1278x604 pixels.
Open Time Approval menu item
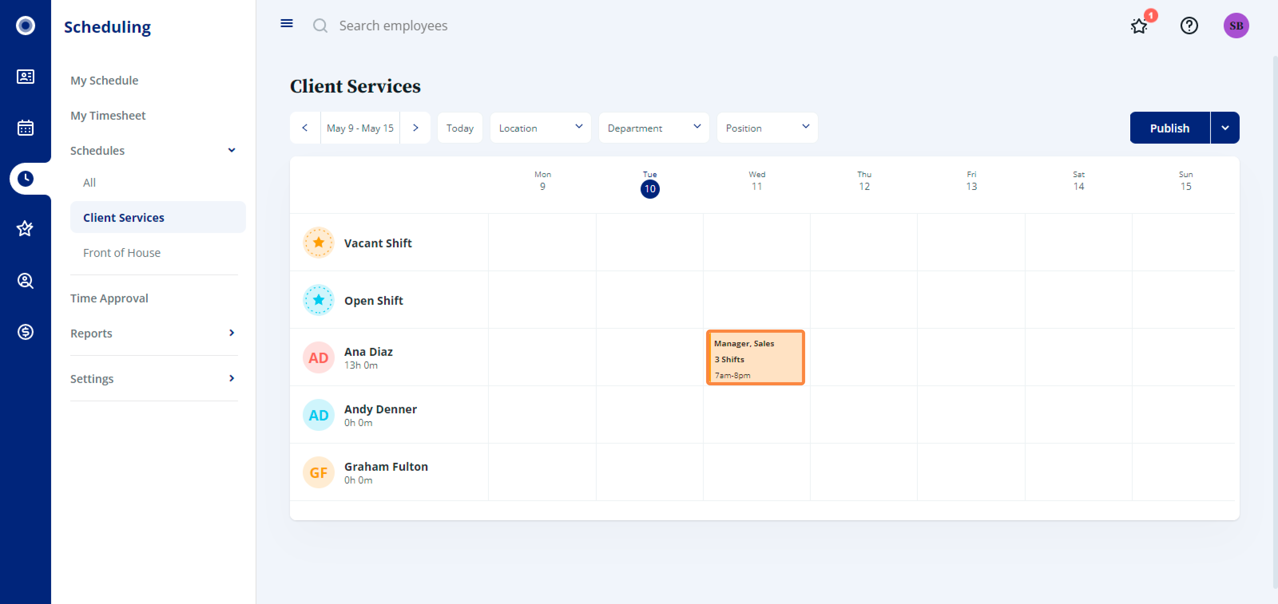(109, 298)
